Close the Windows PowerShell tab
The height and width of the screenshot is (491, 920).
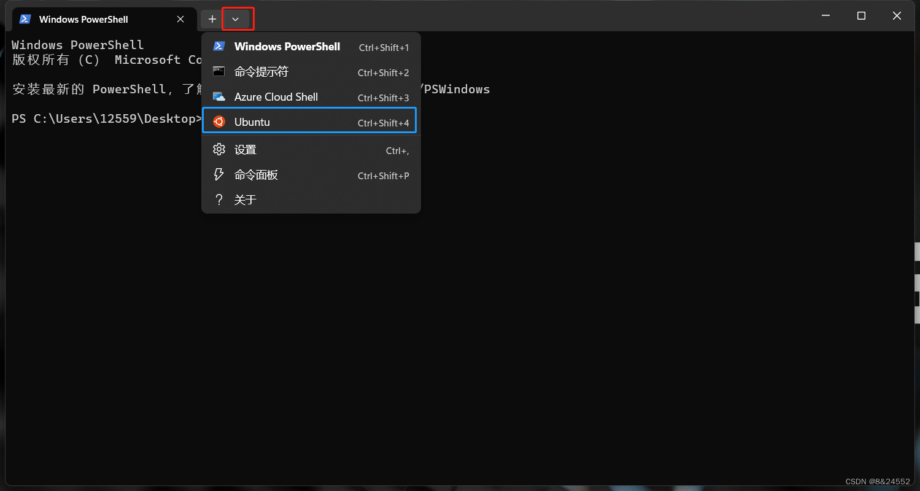pos(180,19)
